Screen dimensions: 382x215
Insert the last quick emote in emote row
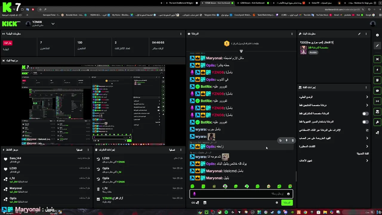(290, 186)
